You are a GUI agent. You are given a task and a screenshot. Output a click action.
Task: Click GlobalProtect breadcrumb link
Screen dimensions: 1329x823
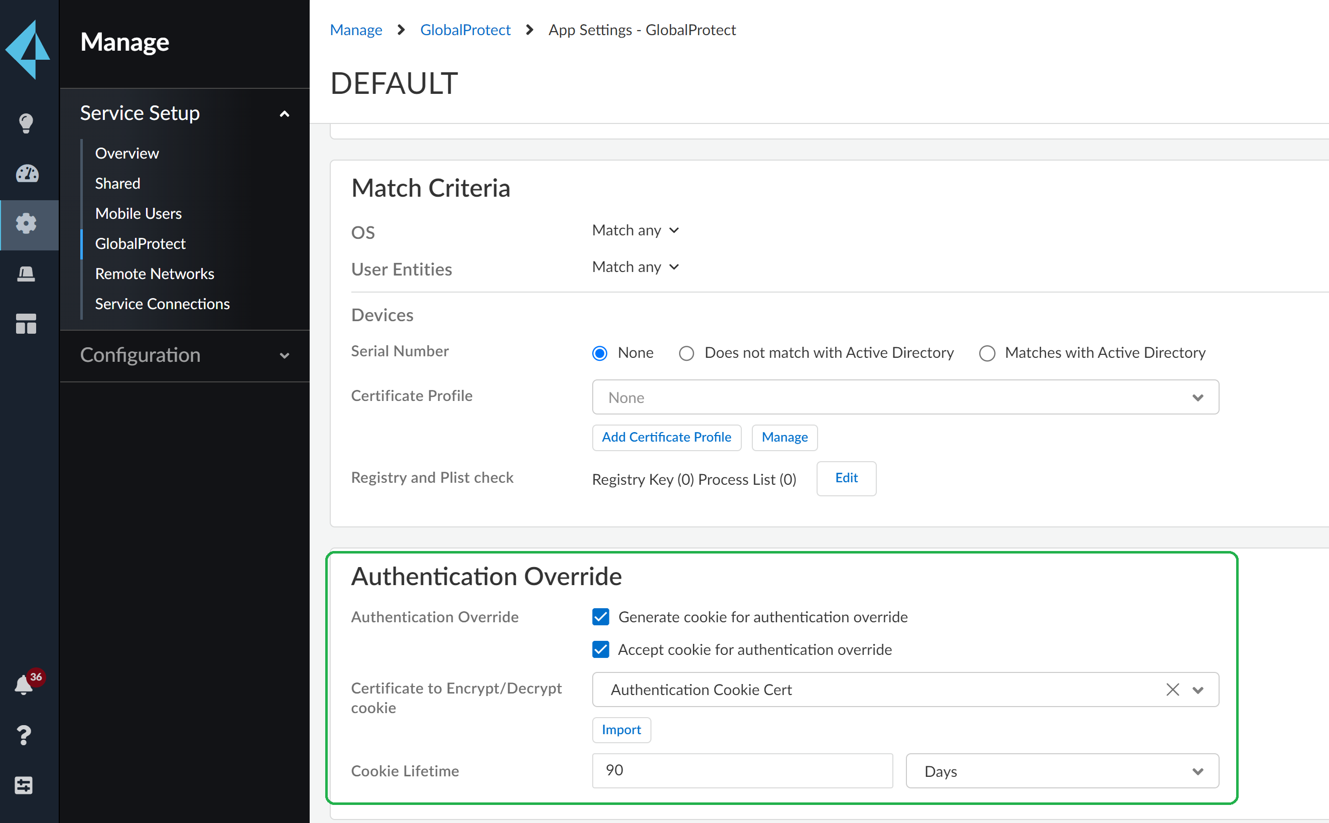465,30
